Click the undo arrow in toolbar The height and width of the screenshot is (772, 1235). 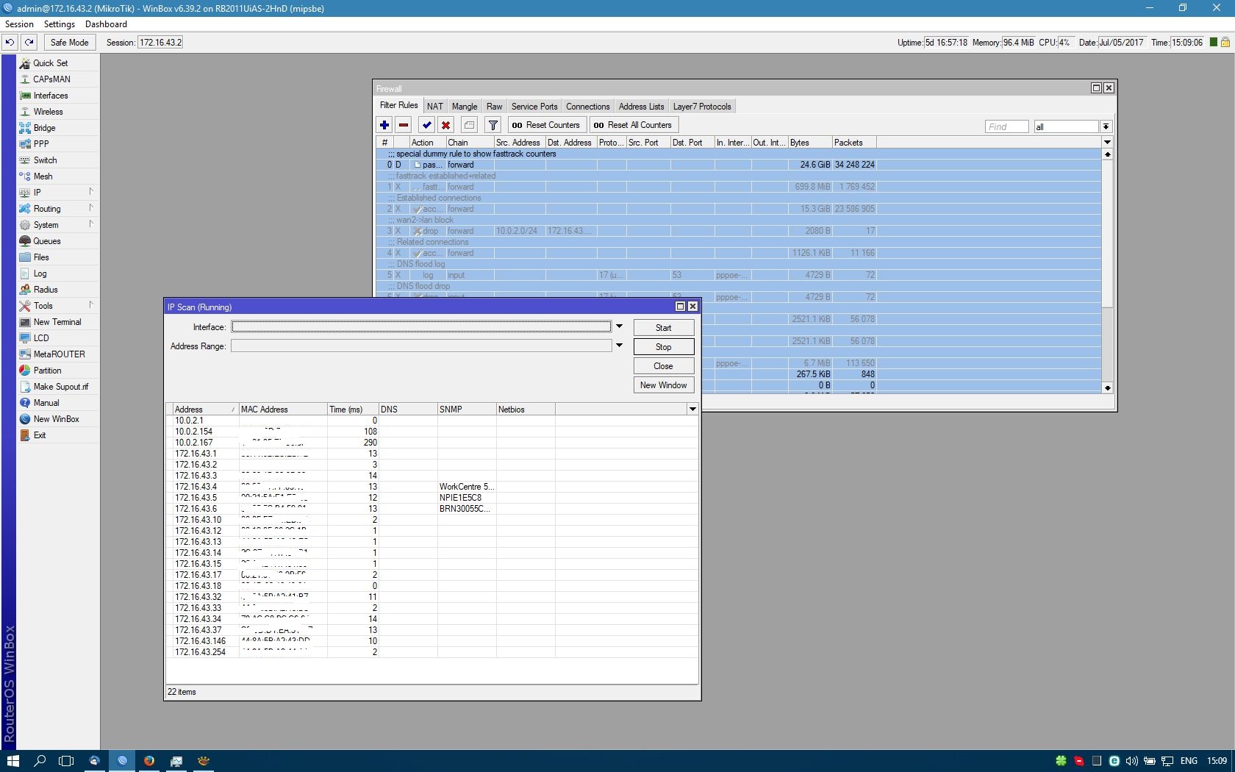[x=10, y=43]
